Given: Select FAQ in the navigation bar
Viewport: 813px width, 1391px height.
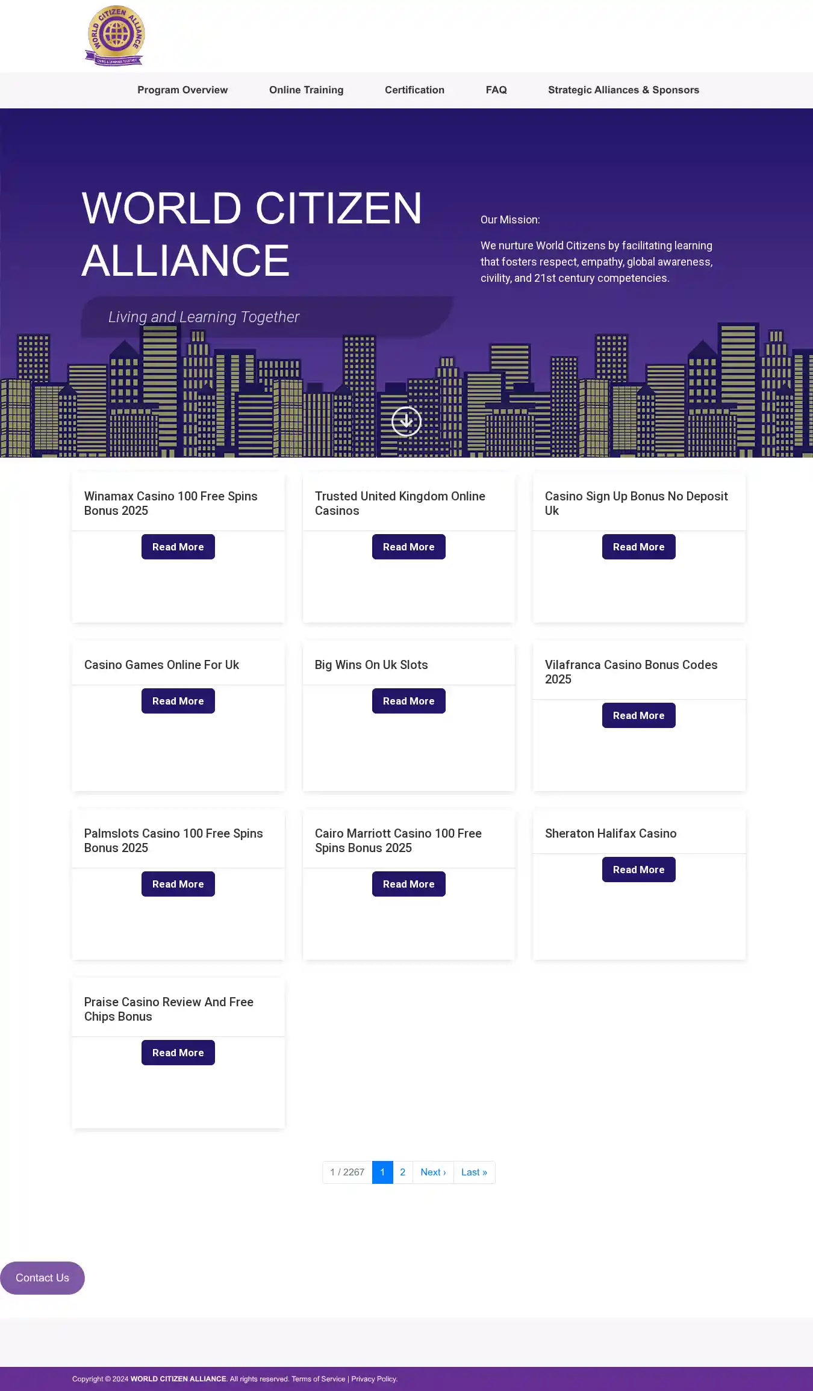Looking at the screenshot, I should (x=496, y=90).
